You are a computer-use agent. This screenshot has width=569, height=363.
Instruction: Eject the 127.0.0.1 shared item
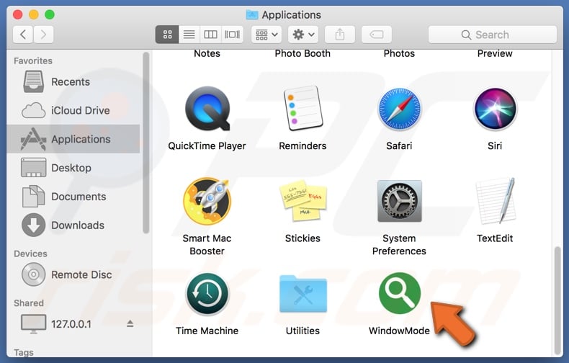[x=130, y=324]
